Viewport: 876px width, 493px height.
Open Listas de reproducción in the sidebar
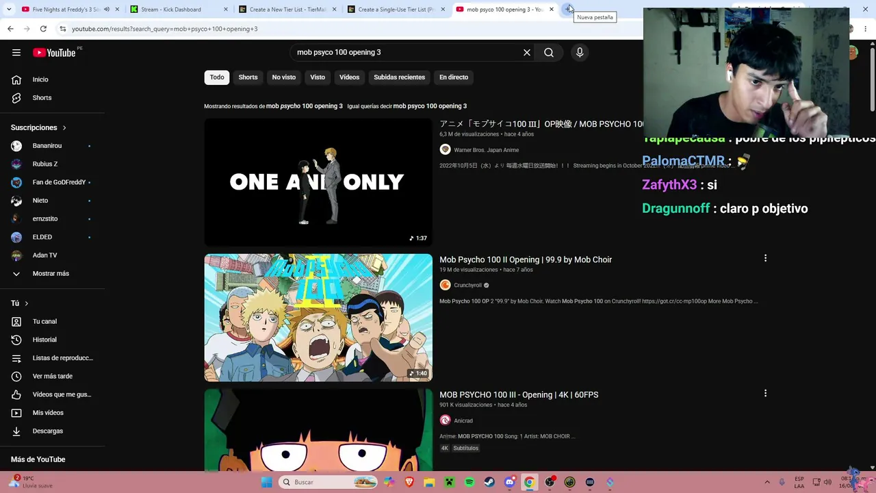(x=52, y=358)
